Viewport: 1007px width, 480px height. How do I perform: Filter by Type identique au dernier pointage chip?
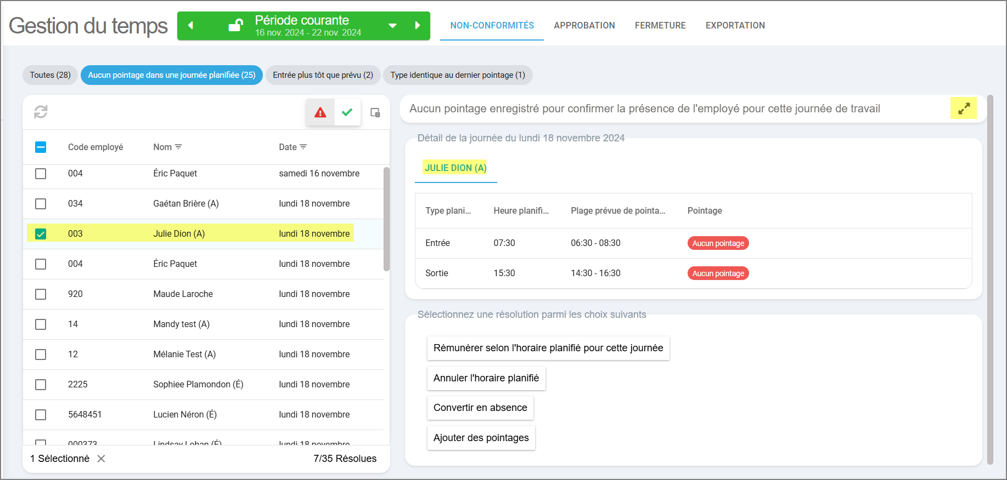(x=458, y=75)
